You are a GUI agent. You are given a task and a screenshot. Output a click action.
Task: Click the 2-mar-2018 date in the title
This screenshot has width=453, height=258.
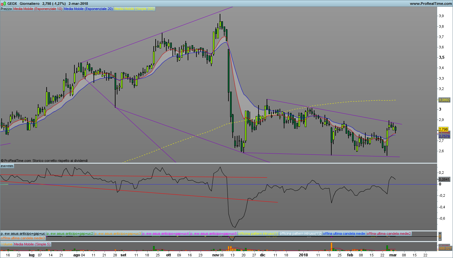point(78,4)
